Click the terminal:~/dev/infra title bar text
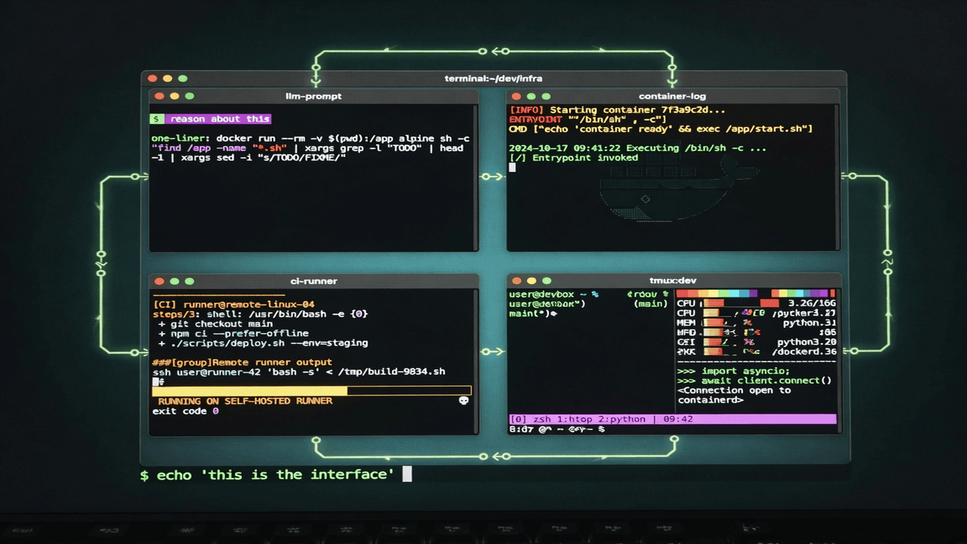The width and height of the screenshot is (967, 544). click(493, 79)
